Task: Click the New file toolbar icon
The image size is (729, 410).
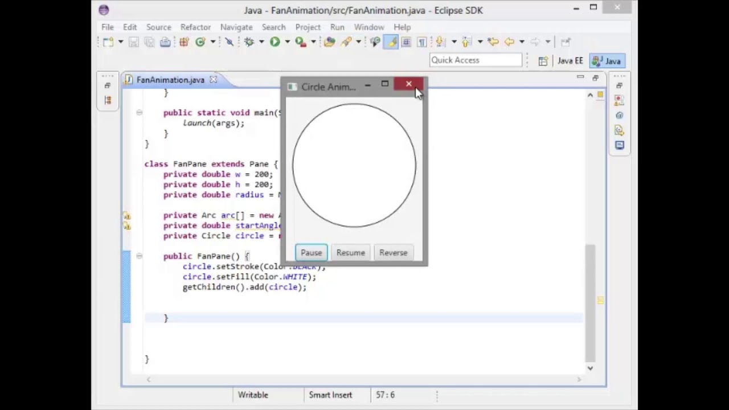Action: pyautogui.click(x=108, y=42)
